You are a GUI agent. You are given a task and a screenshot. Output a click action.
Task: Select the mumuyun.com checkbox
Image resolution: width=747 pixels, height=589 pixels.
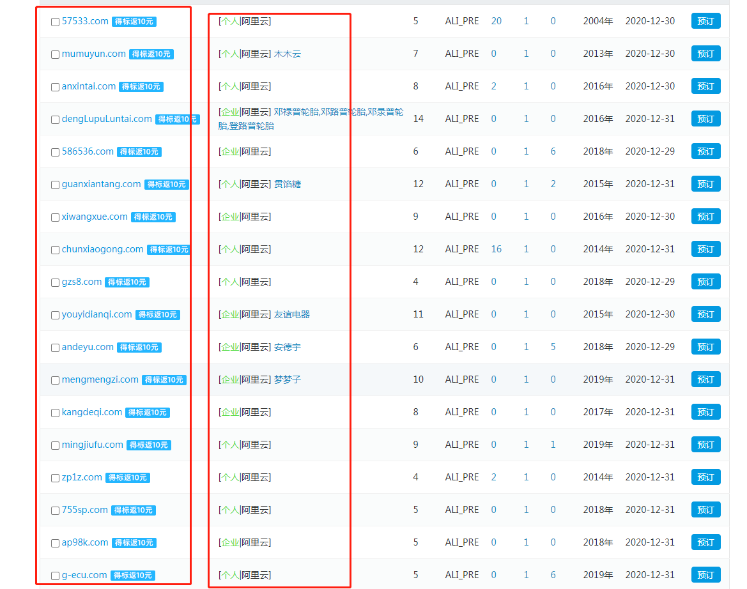[55, 54]
